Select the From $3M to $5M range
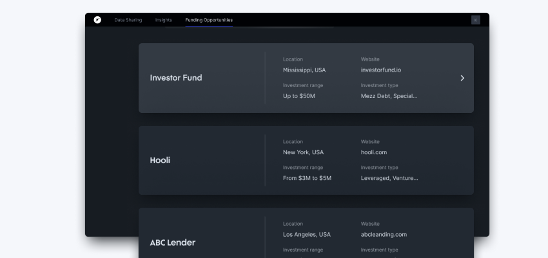The height and width of the screenshot is (258, 548). click(307, 178)
